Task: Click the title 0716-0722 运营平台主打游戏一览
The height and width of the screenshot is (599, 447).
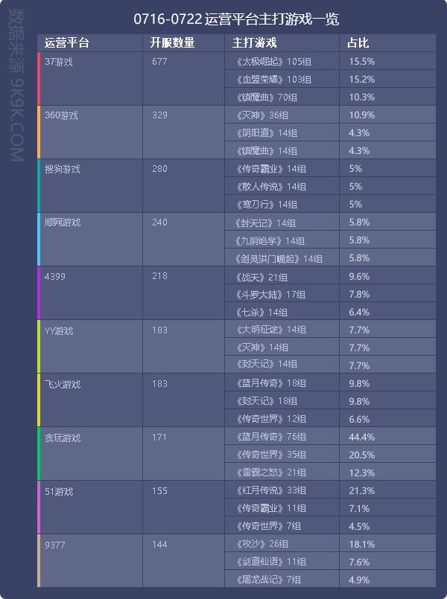Action: point(236,19)
